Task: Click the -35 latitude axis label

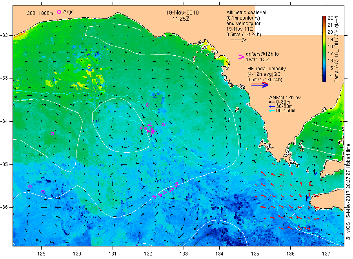Action: click(x=4, y=164)
